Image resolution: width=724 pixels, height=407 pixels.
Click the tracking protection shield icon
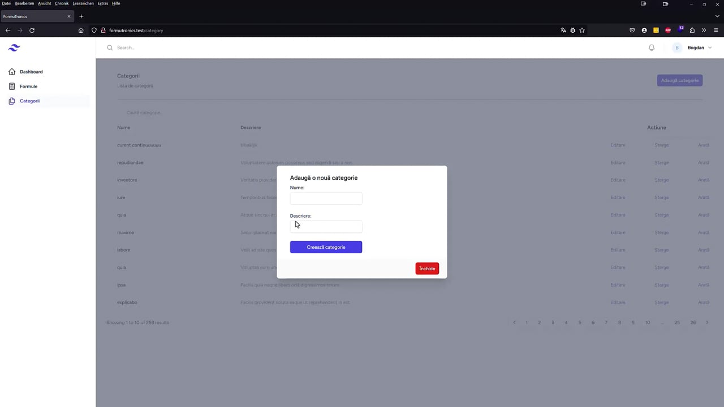pos(94,30)
